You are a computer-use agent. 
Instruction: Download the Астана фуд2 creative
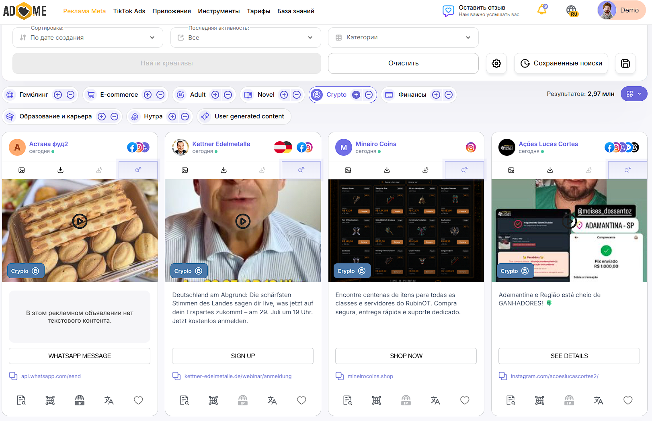pos(60,170)
